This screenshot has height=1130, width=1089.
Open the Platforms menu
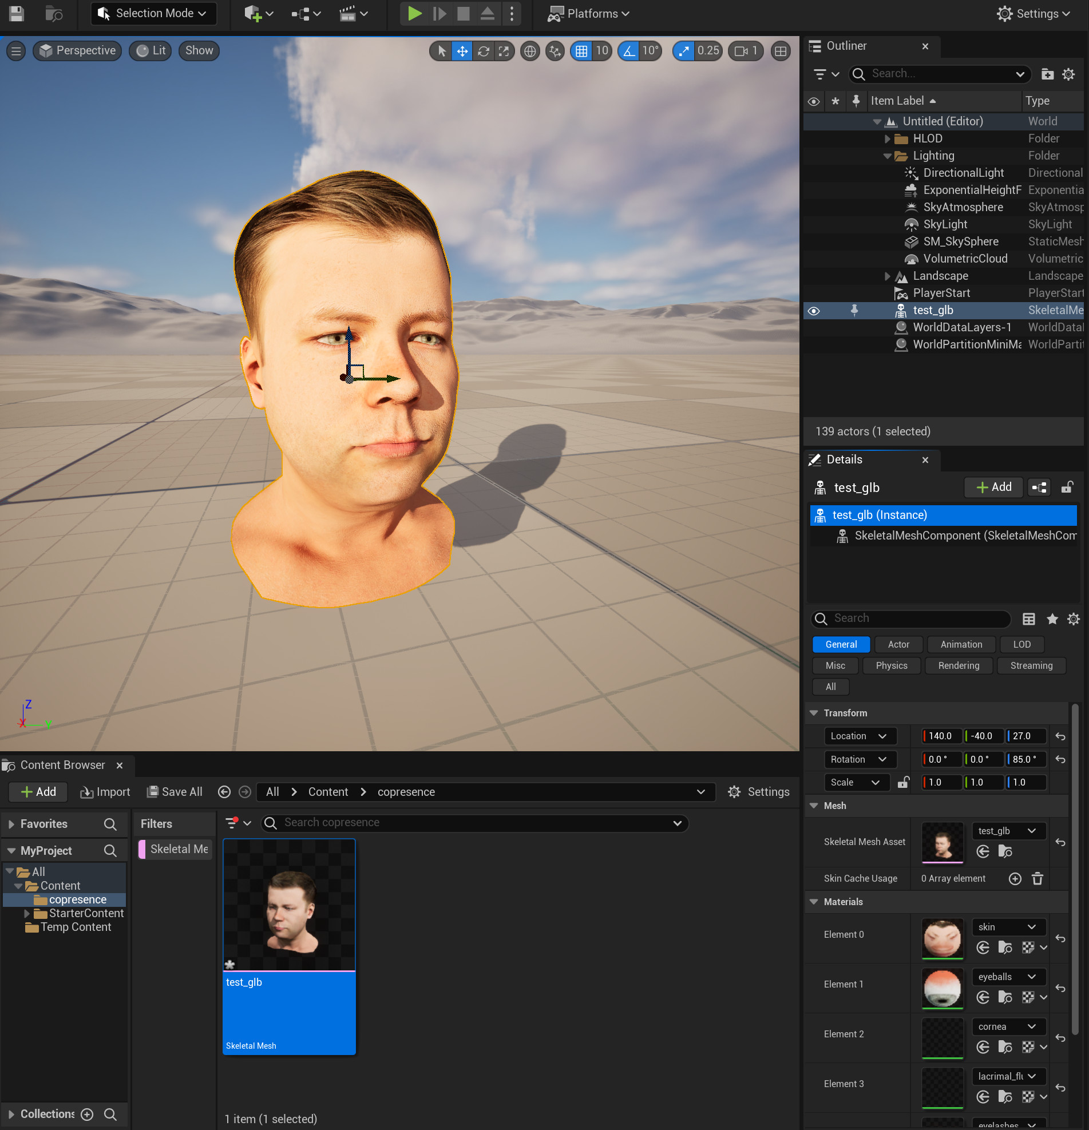(x=588, y=13)
